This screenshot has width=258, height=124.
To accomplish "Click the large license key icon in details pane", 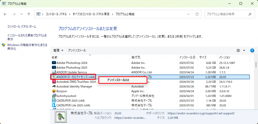I will click(61, 117).
